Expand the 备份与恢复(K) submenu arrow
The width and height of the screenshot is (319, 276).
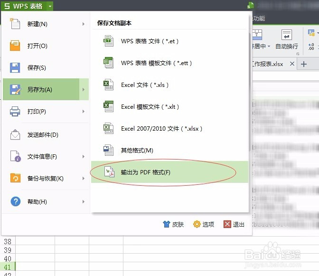(84, 178)
